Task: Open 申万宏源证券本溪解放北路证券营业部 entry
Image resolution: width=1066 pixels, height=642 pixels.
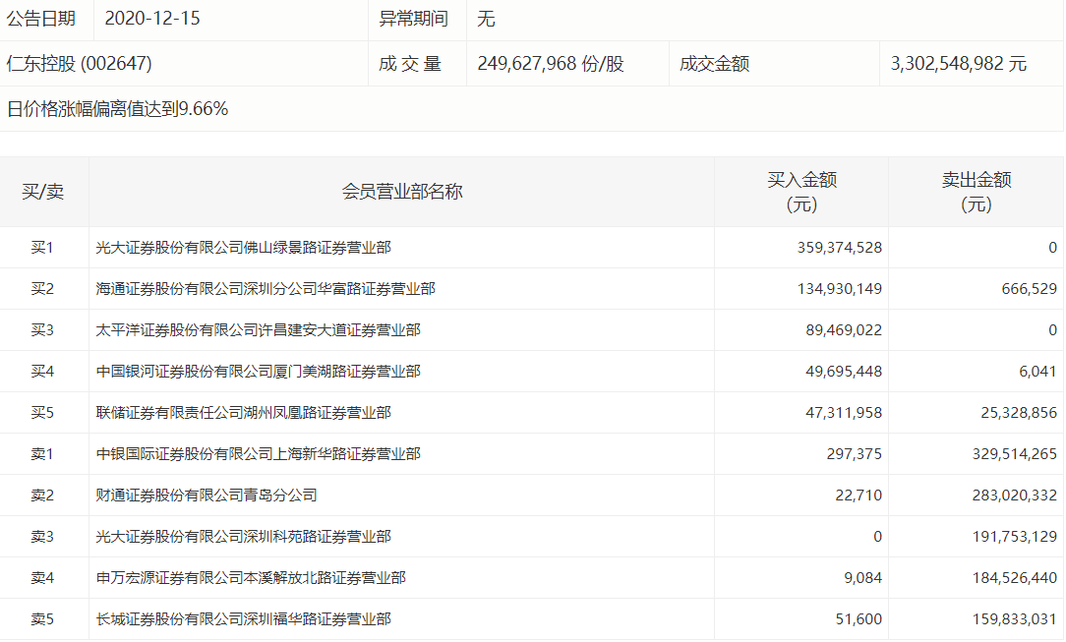Action: point(251,578)
